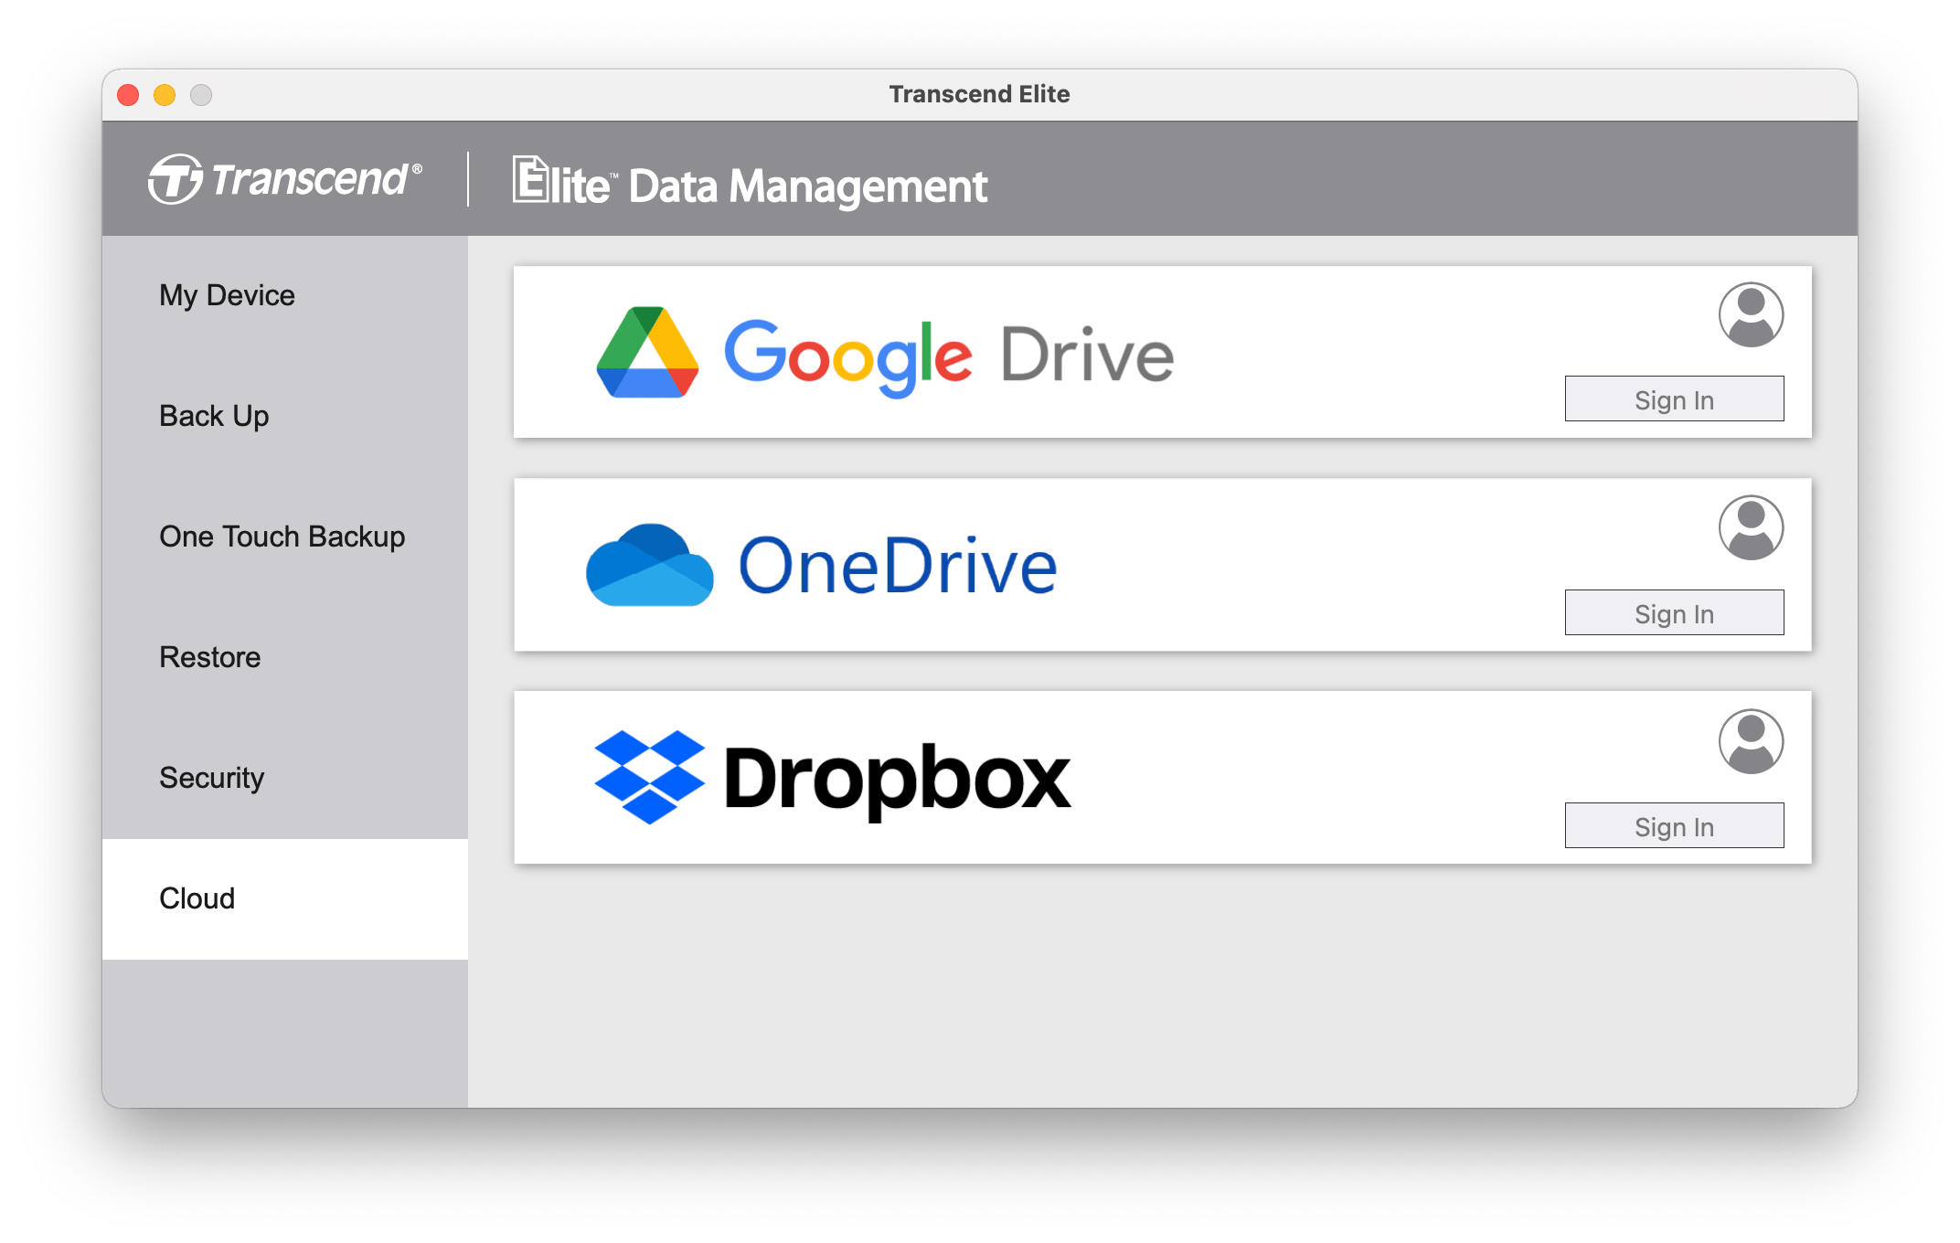Sign in to Dropbox
Screen dimensions: 1960x1243
click(x=1674, y=826)
